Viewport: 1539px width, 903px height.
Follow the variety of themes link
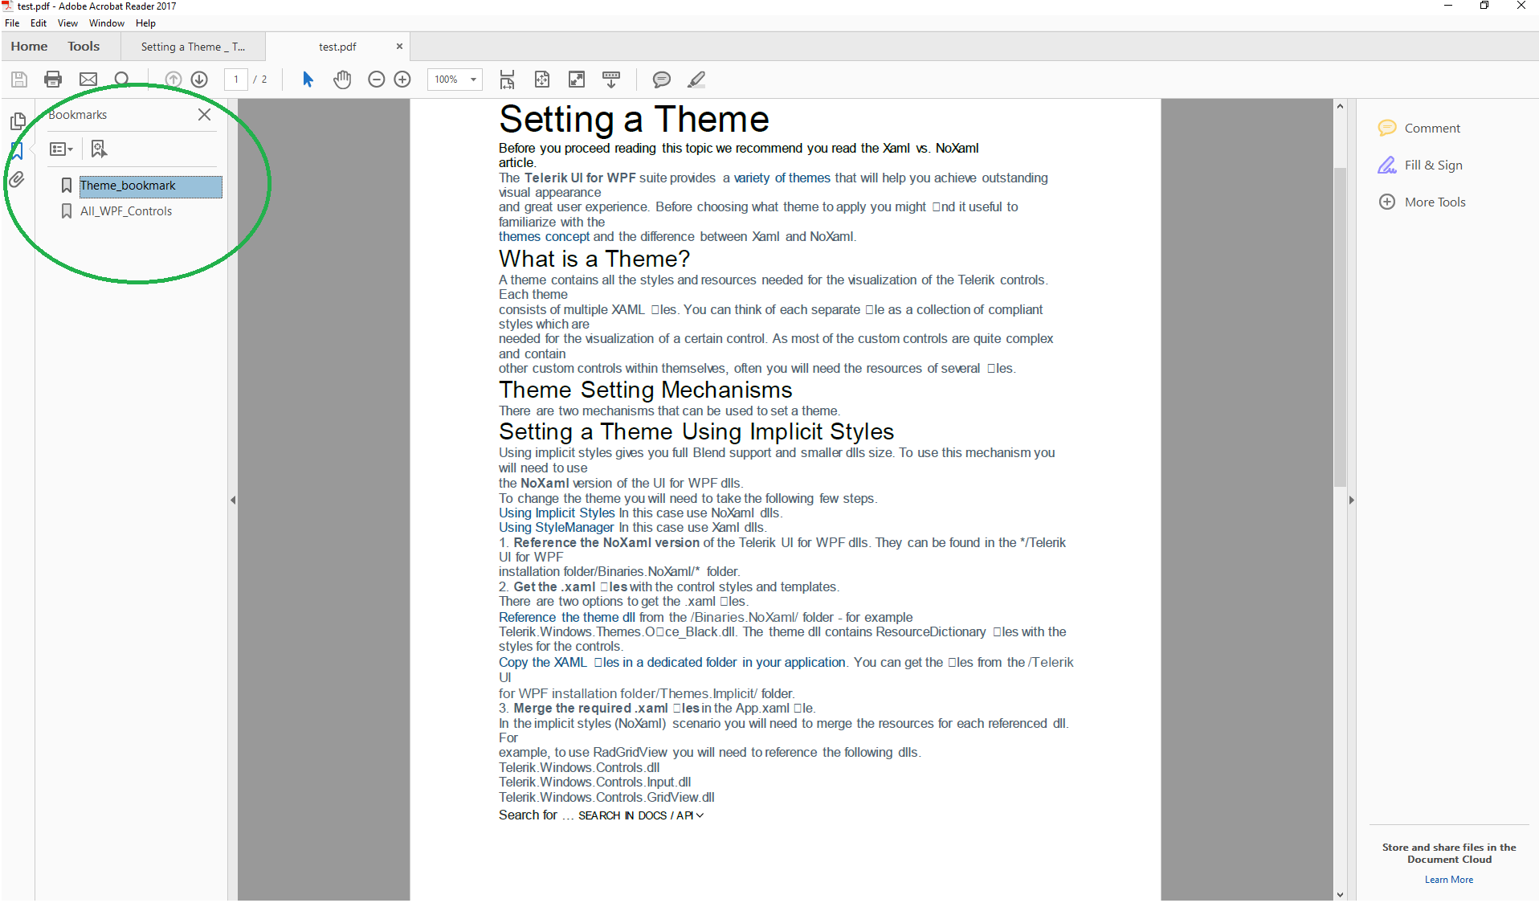click(782, 178)
